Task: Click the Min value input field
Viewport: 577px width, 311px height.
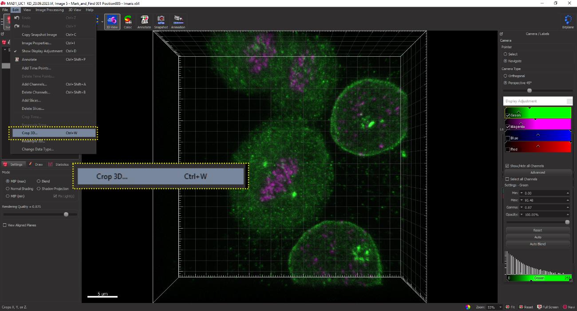Action: (545, 193)
